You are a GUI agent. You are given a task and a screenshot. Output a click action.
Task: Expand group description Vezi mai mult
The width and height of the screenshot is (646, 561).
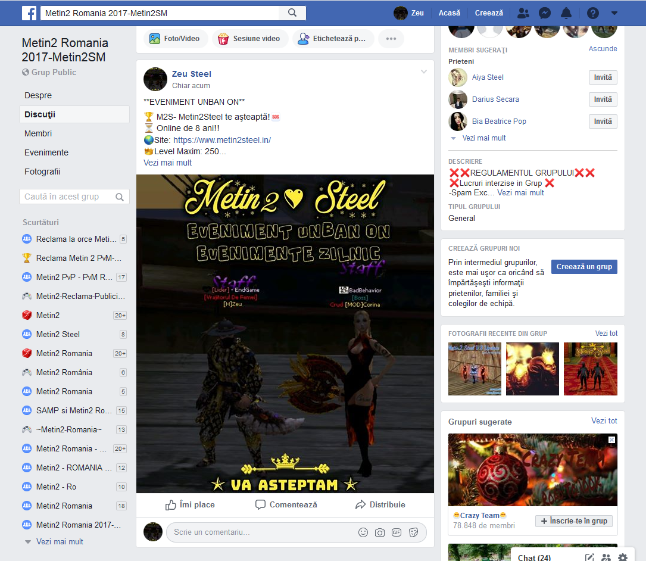click(520, 192)
